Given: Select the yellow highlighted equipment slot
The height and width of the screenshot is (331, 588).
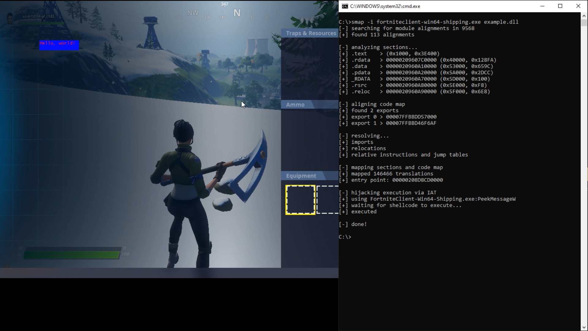Looking at the screenshot, I should 300,200.
